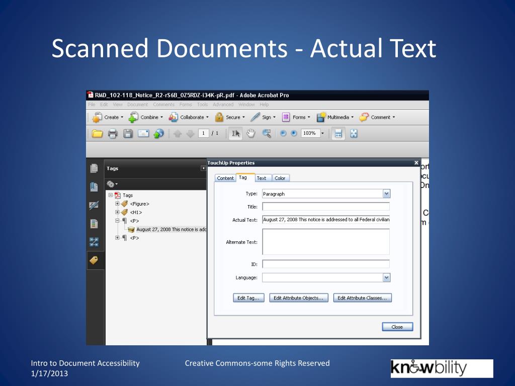
Task: Switch to the Tag tab
Action: point(243,177)
